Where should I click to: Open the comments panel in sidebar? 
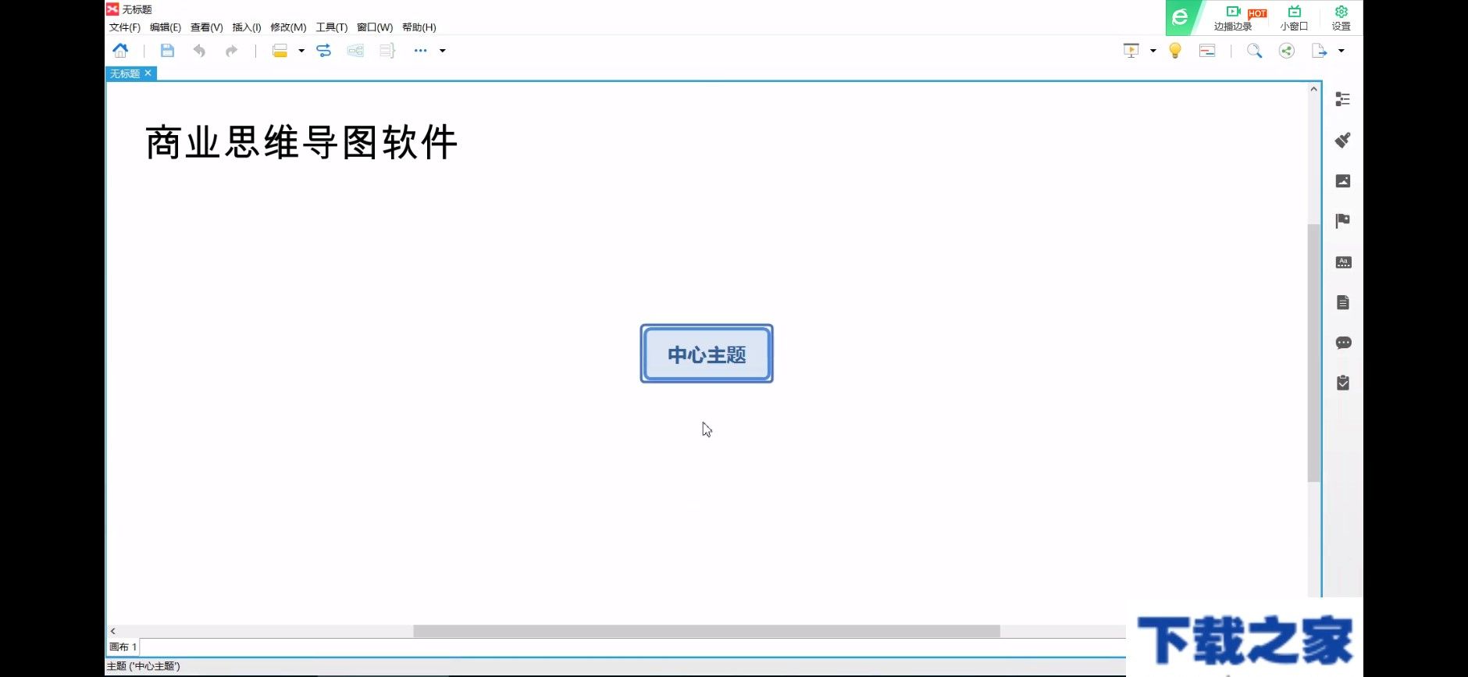(1343, 343)
